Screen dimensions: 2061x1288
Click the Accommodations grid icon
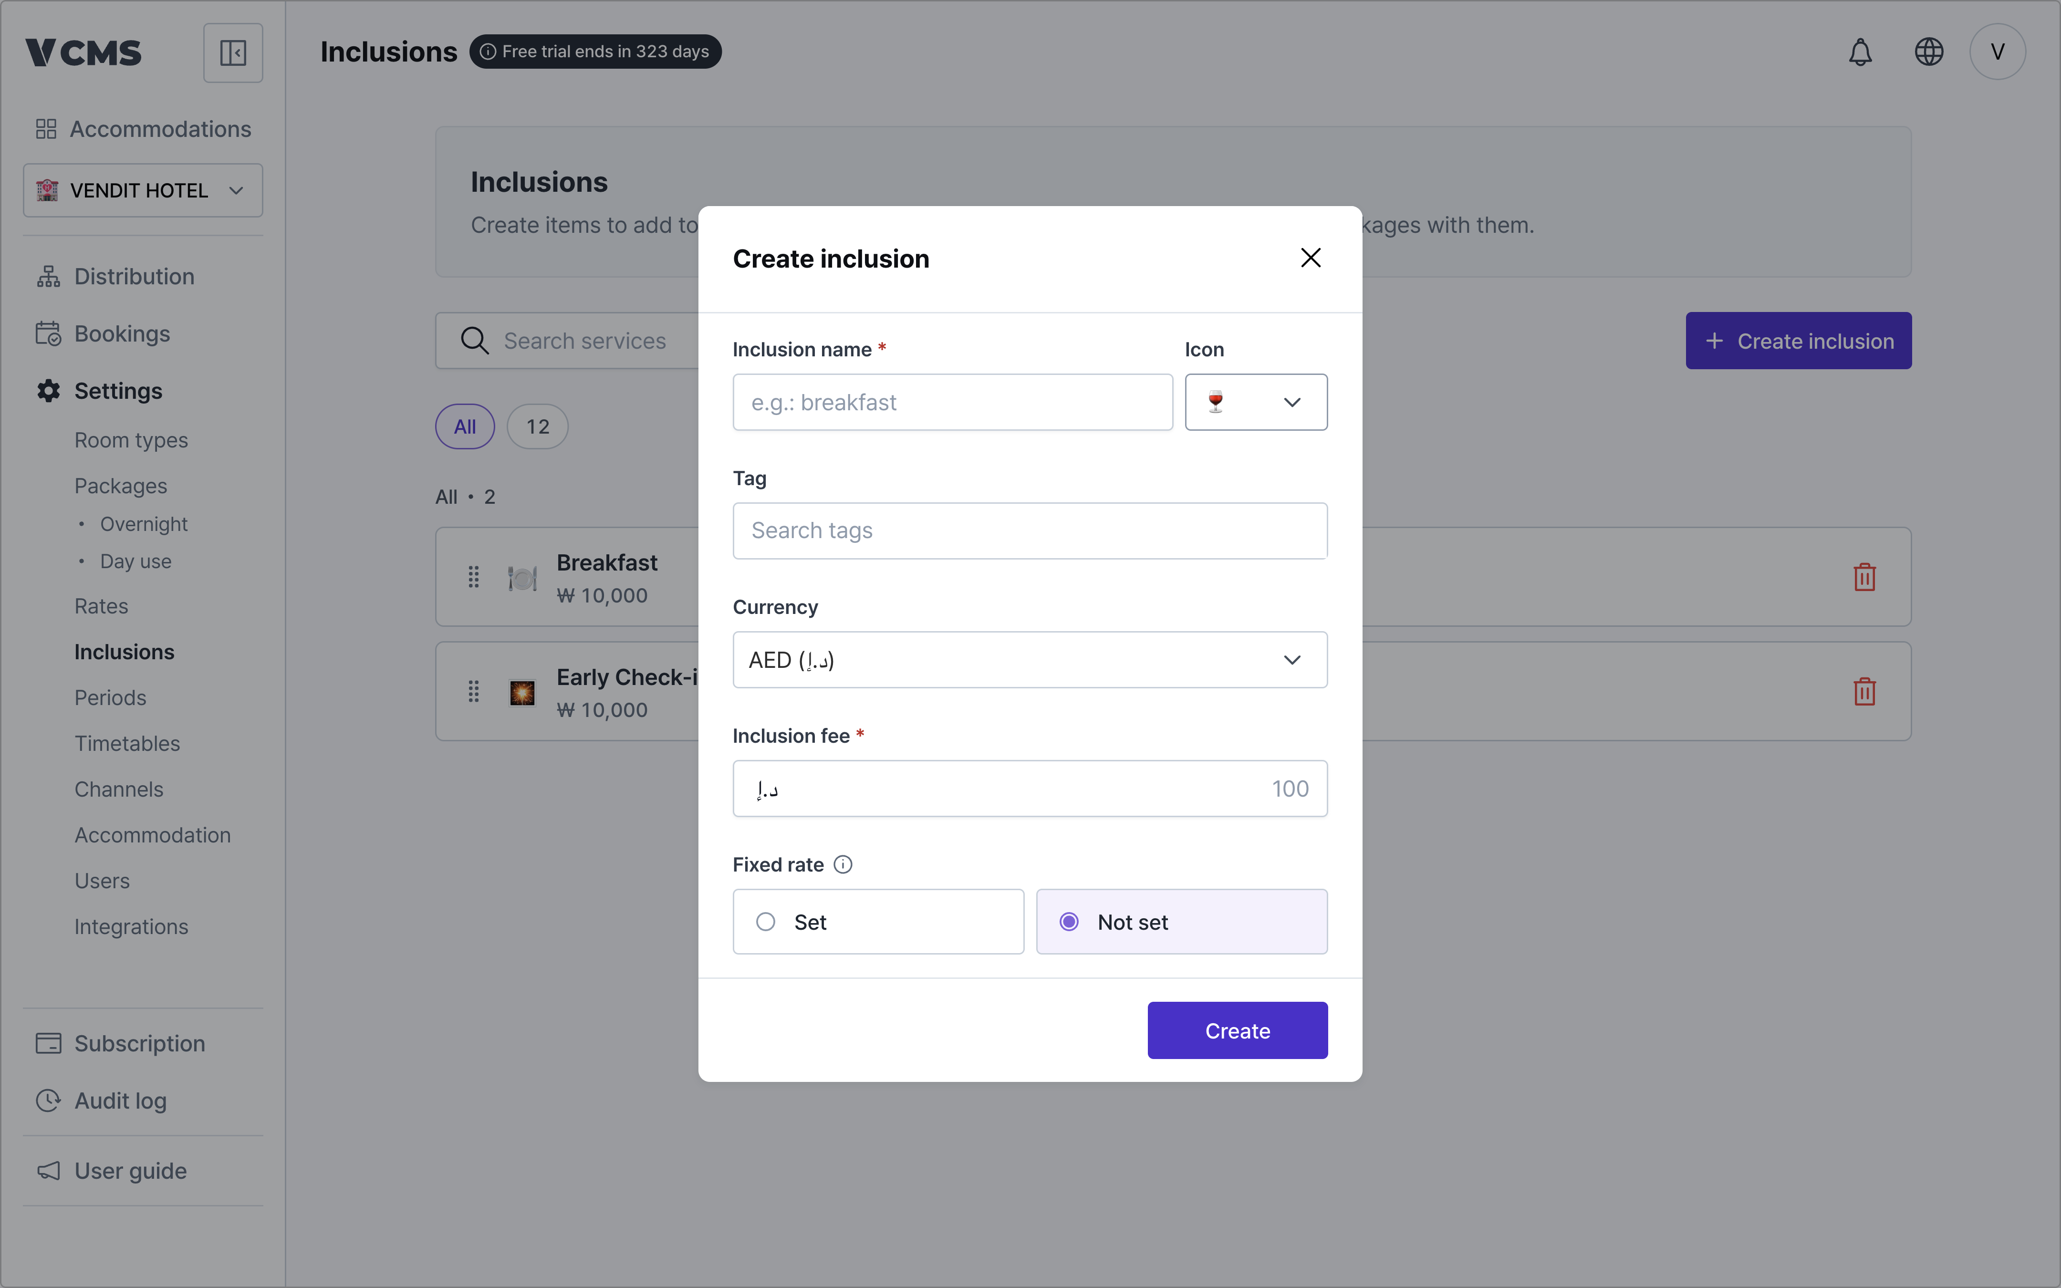click(46, 129)
